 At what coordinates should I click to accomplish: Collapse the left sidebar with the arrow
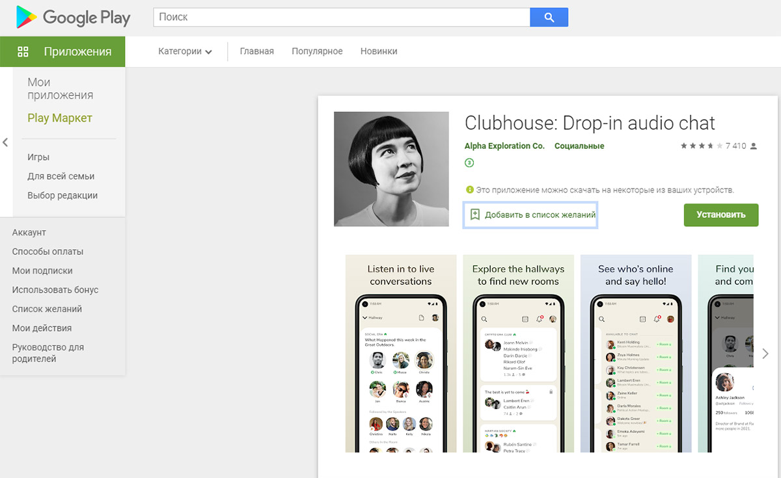tap(5, 142)
